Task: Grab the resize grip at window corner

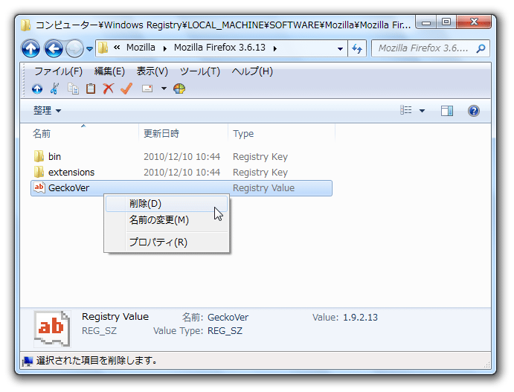Action: click(x=486, y=364)
